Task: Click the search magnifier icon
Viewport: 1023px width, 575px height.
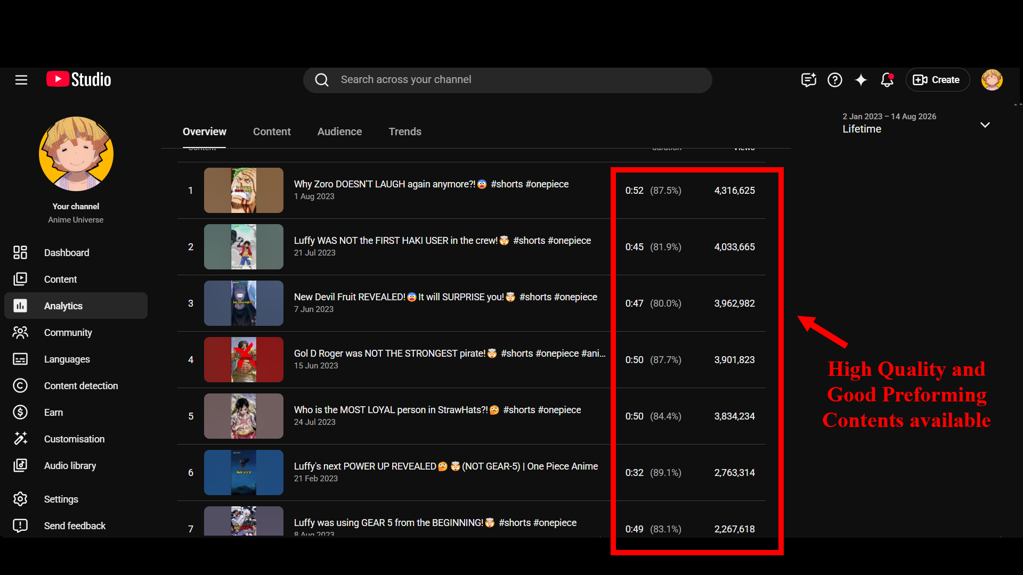Action: pyautogui.click(x=322, y=80)
